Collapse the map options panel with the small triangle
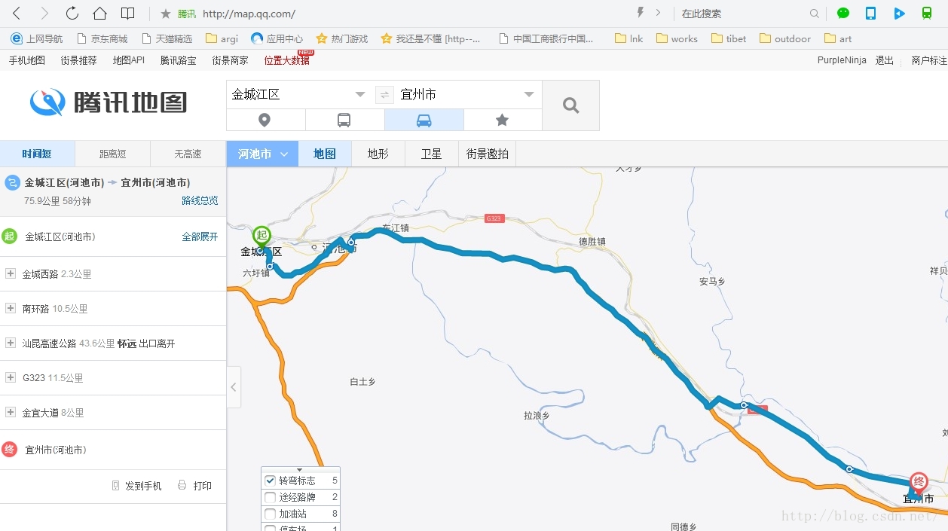 coord(300,470)
